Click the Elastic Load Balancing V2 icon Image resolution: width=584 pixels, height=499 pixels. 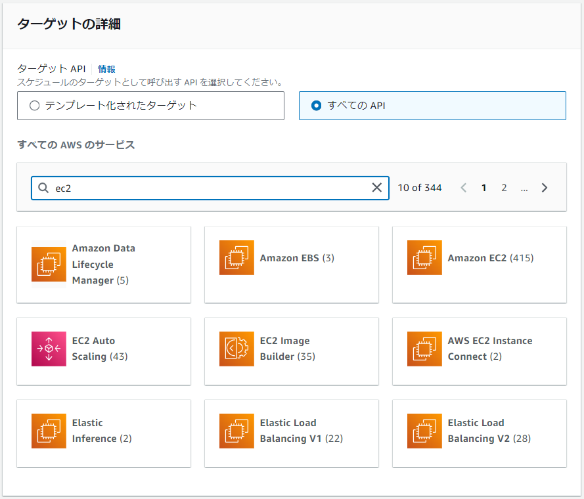click(424, 431)
